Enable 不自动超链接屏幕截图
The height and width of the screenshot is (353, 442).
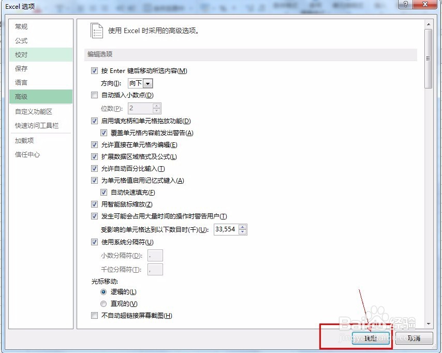94,315
